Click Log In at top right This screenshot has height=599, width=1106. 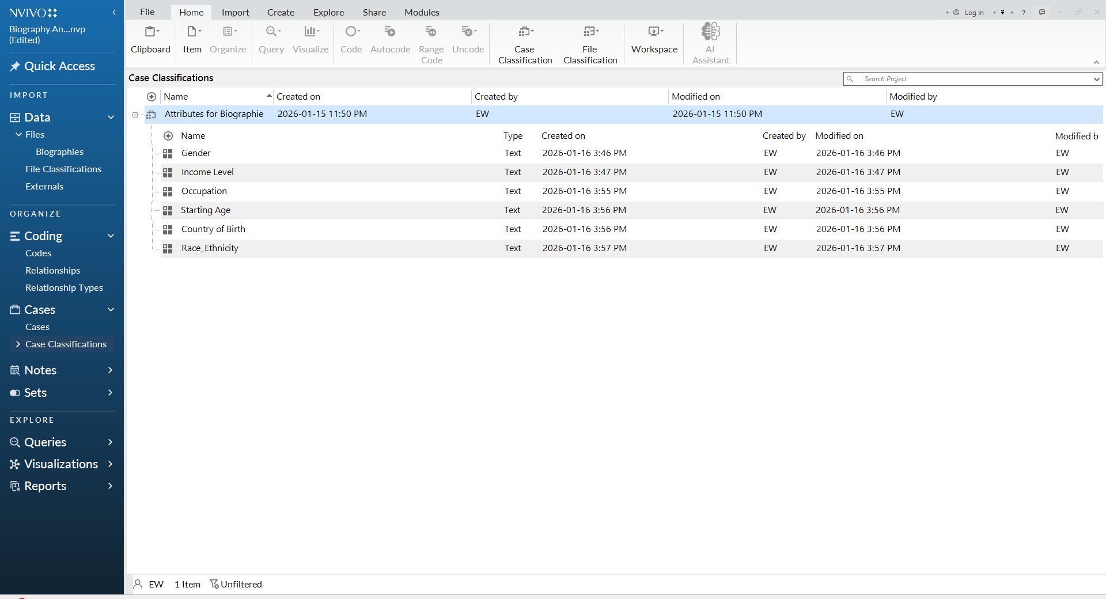[974, 12]
